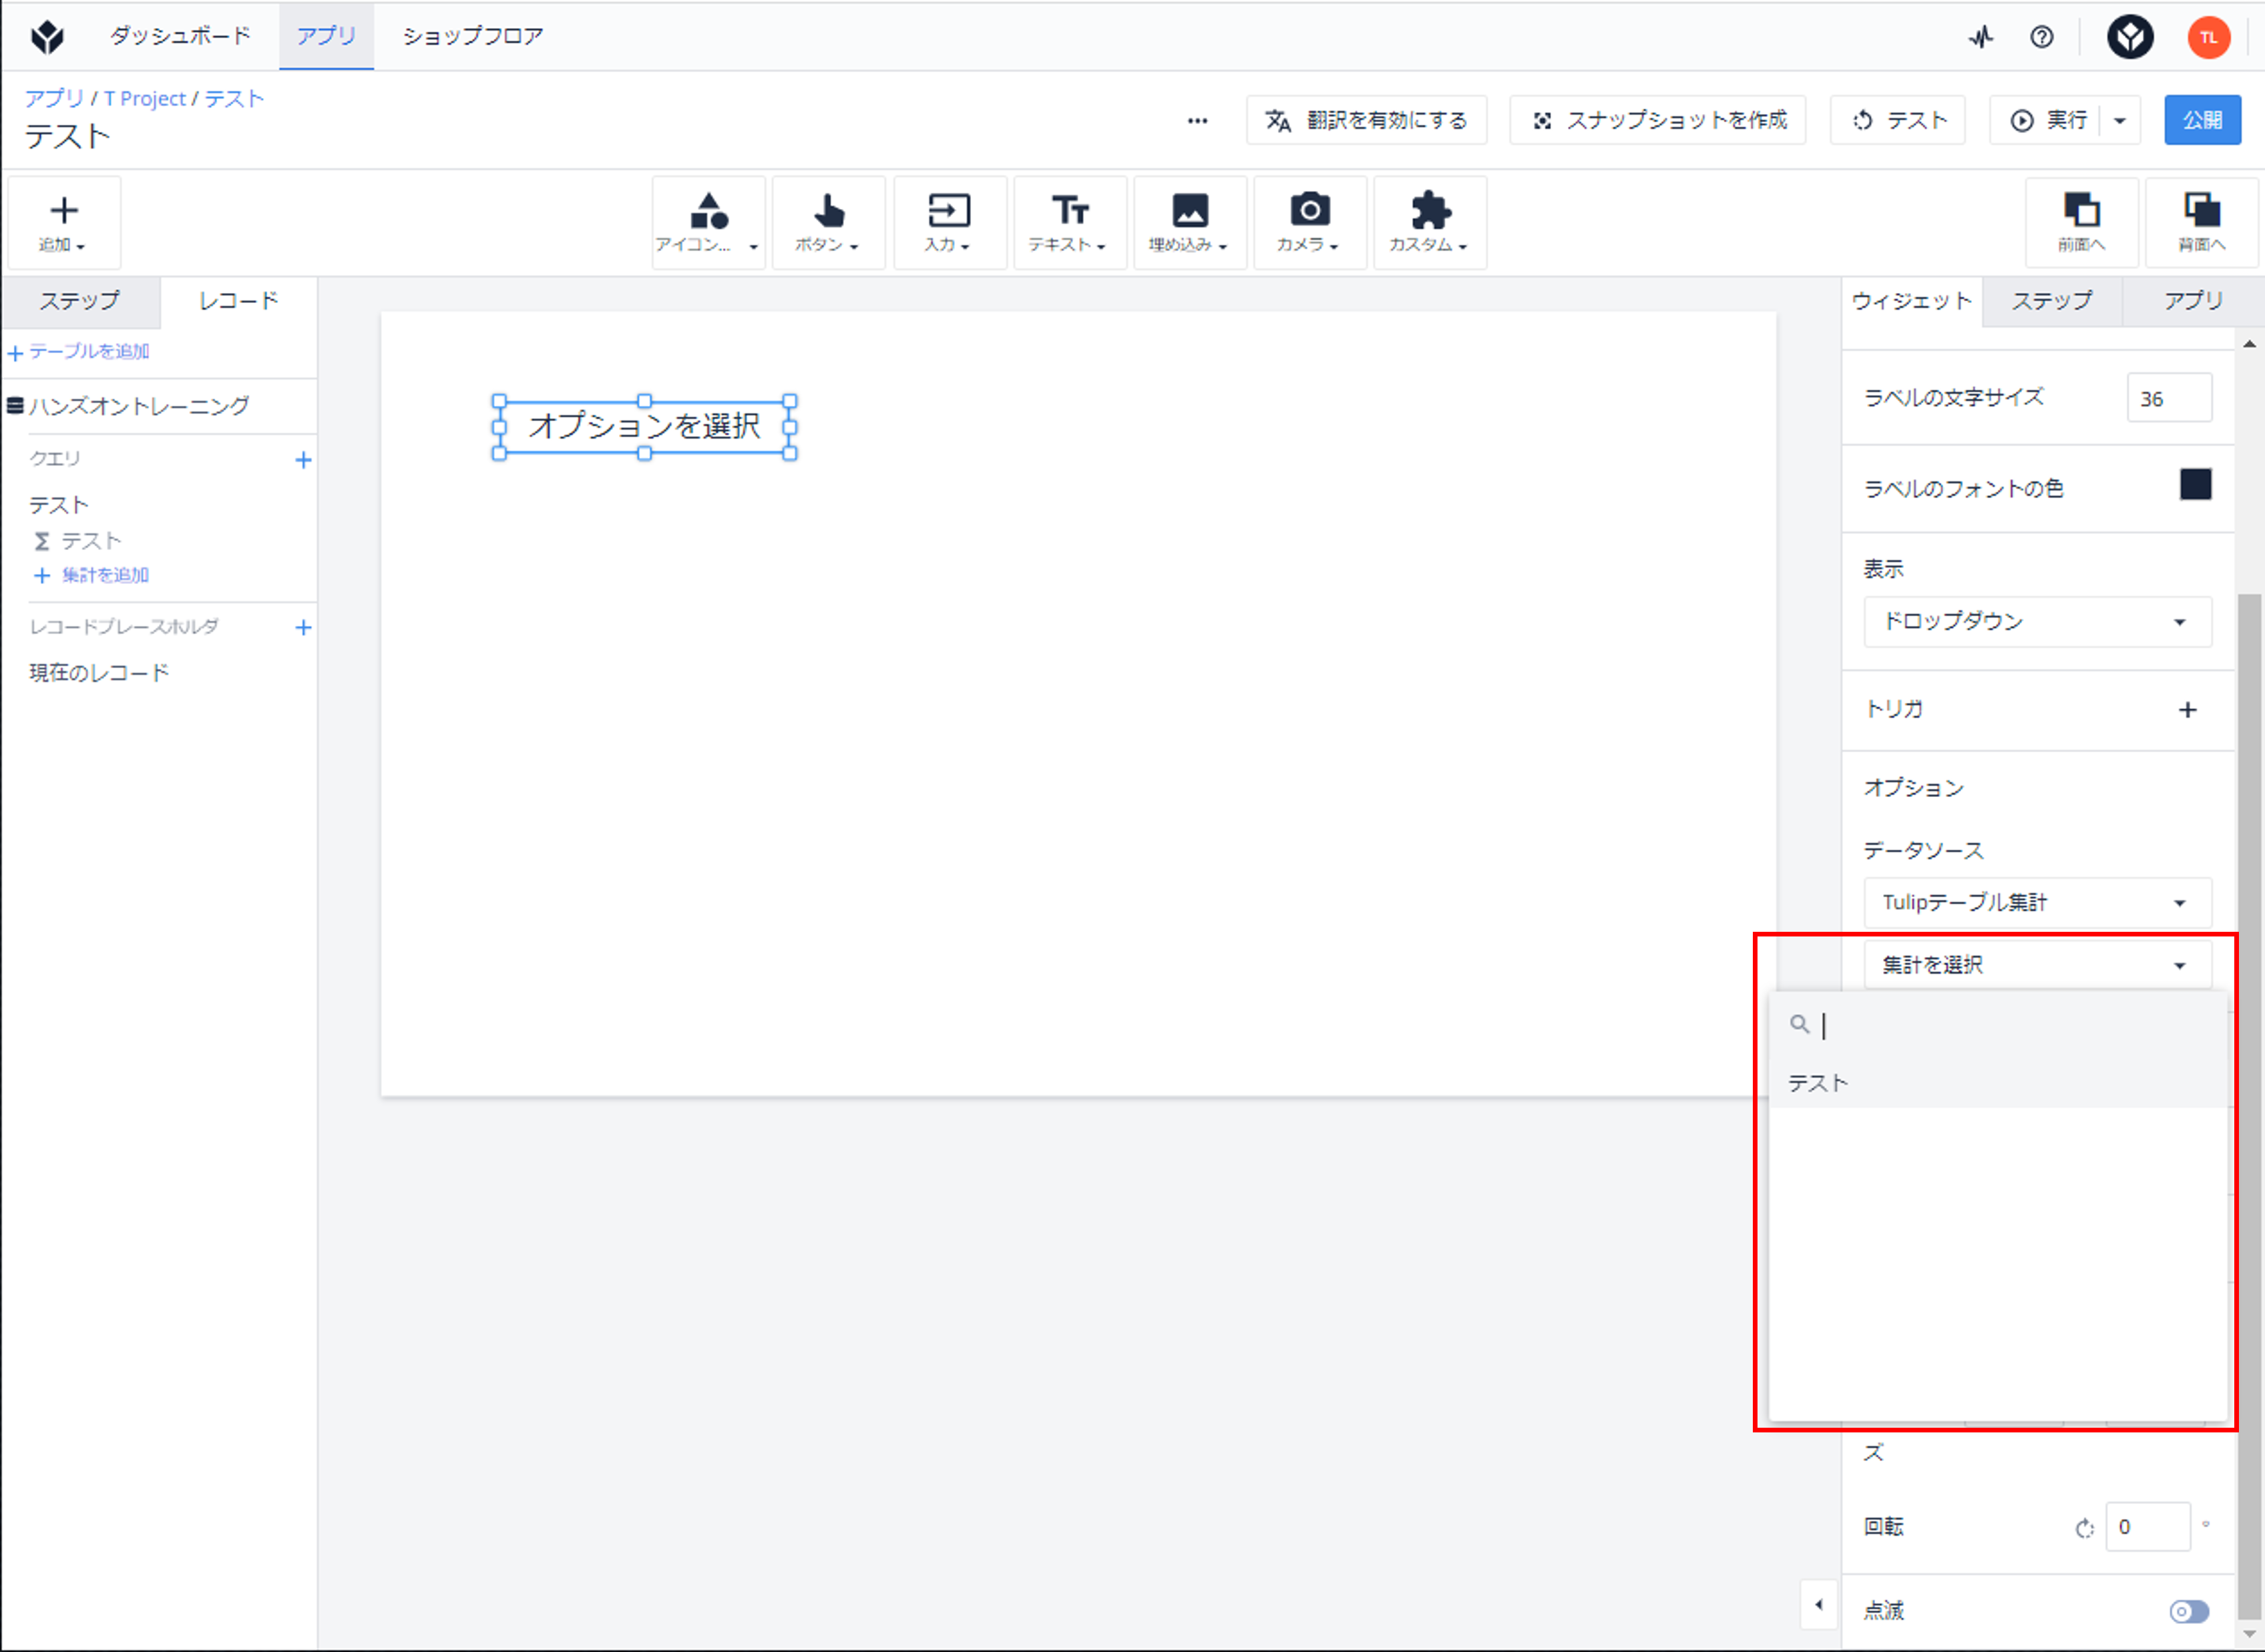Add a レコードプレースホルダ with plus icon

pos(303,627)
